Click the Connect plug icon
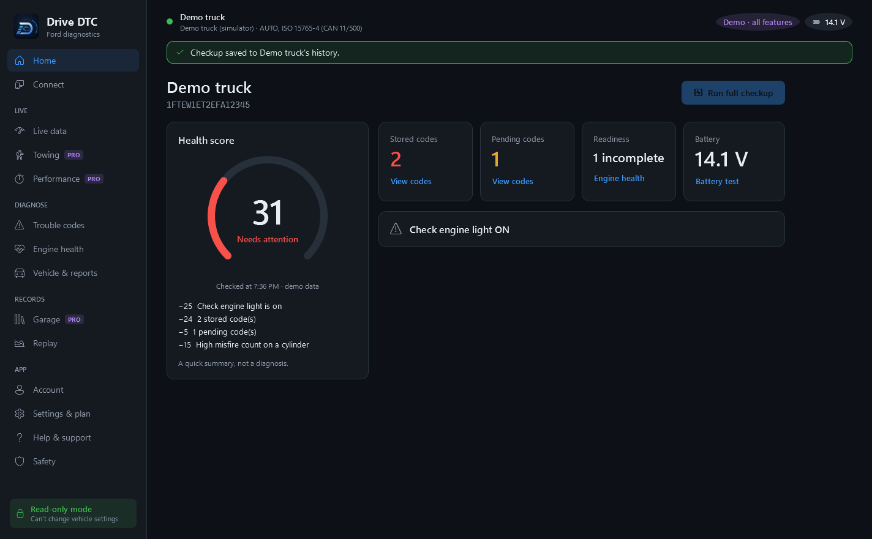 20,84
